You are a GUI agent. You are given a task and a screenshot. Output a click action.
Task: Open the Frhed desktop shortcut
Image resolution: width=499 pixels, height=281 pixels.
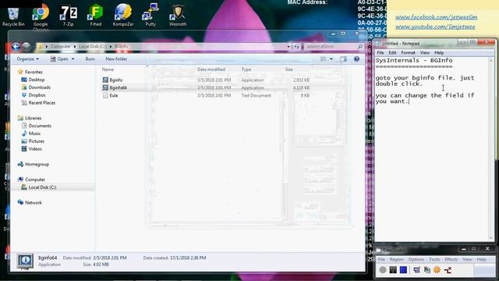95,16
